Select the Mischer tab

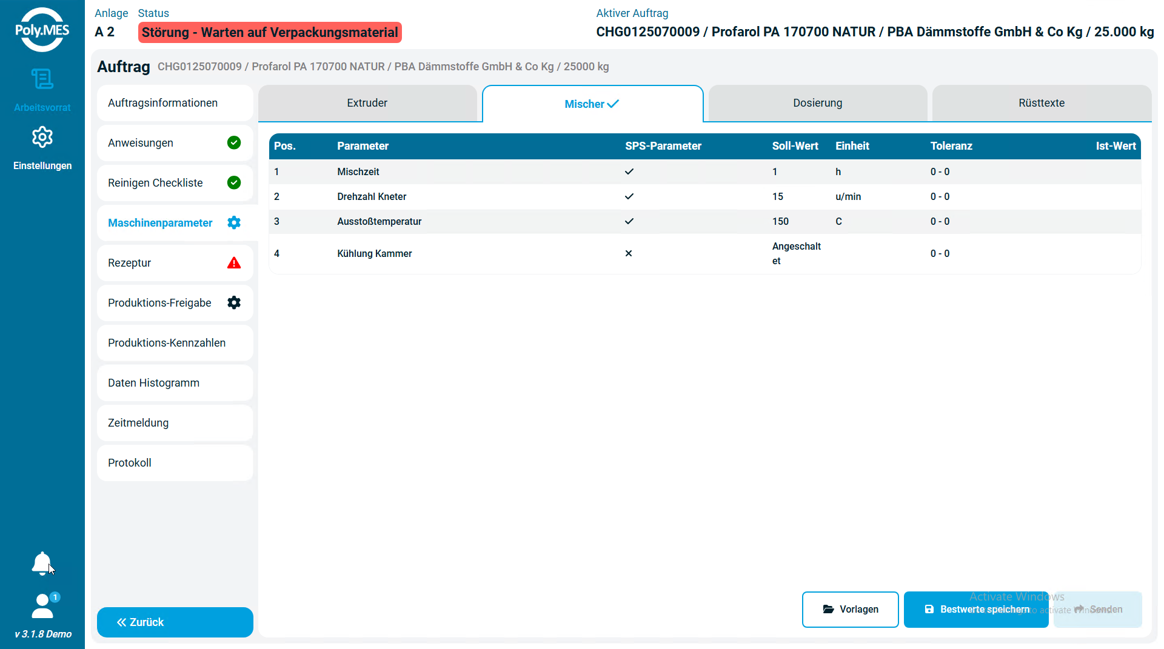(592, 104)
